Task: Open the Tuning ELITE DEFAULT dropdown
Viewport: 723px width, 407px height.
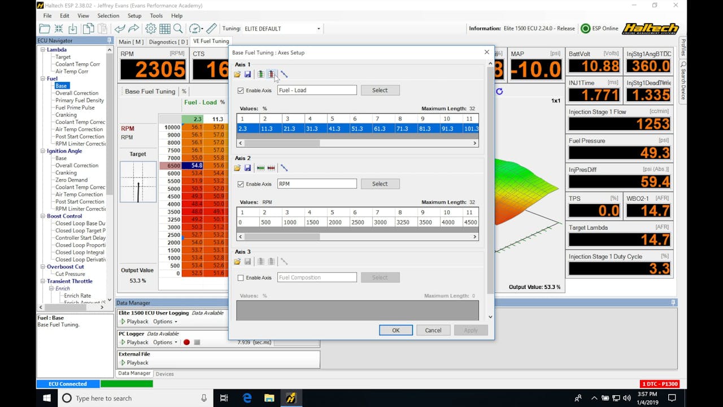Action: click(x=318, y=28)
